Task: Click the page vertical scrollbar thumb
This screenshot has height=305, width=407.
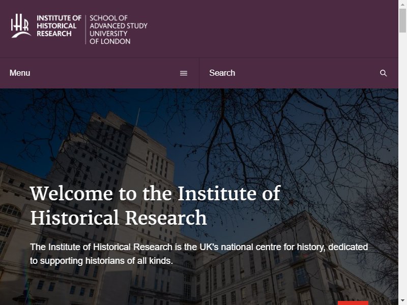Action: pyautogui.click(x=402, y=20)
